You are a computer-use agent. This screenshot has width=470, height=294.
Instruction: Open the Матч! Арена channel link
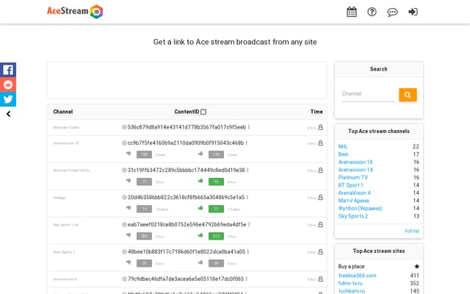353,201
